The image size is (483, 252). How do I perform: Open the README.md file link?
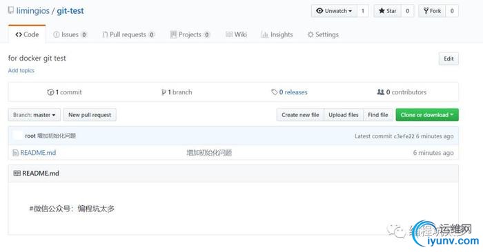pyautogui.click(x=38, y=153)
